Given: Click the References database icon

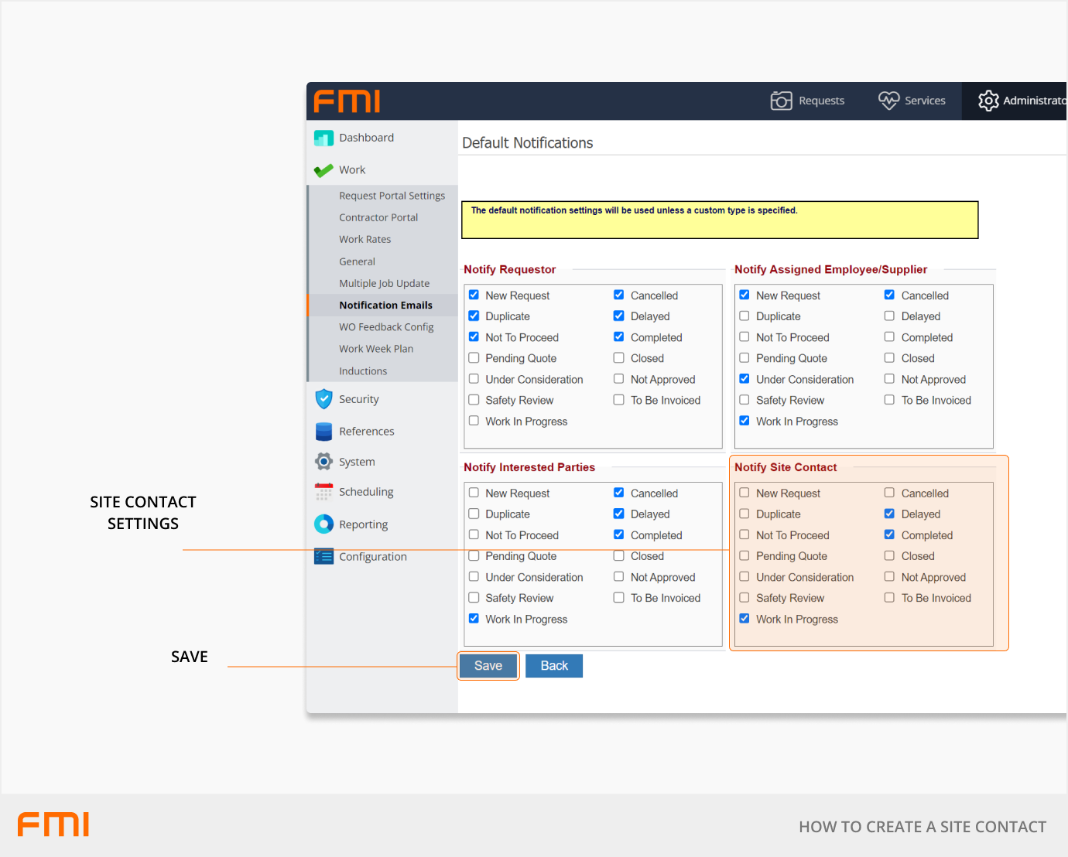Looking at the screenshot, I should (x=323, y=432).
